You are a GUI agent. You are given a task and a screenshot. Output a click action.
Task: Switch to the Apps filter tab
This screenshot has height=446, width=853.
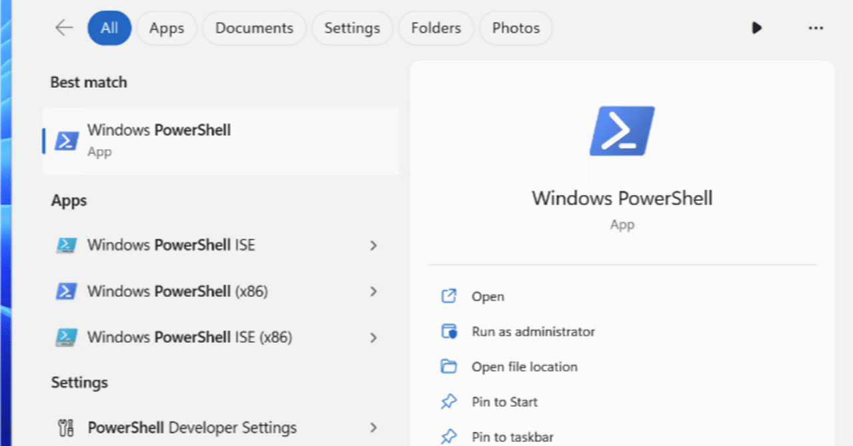[x=166, y=28]
